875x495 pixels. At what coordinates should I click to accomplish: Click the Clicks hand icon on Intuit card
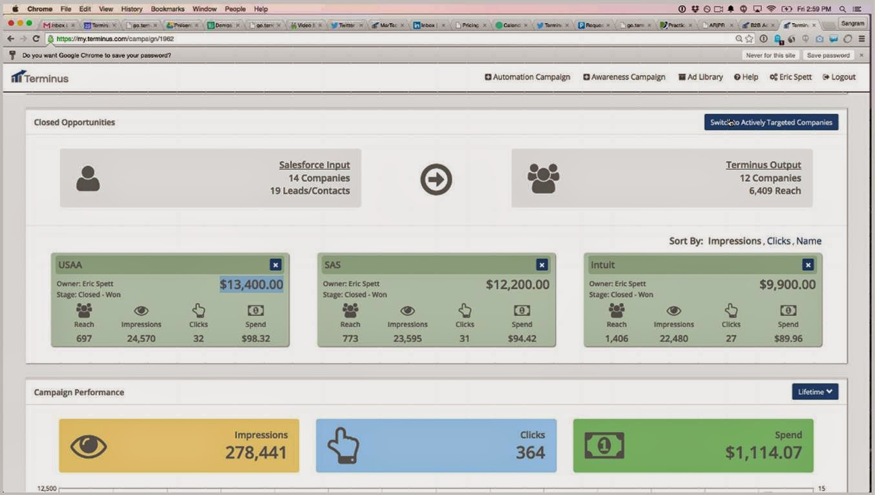[731, 311]
